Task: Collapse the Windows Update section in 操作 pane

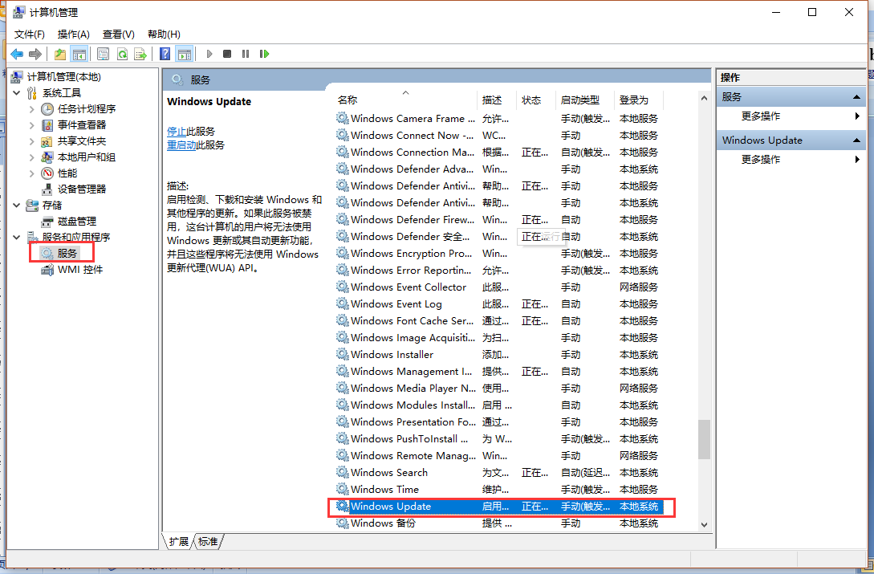Action: 856,140
